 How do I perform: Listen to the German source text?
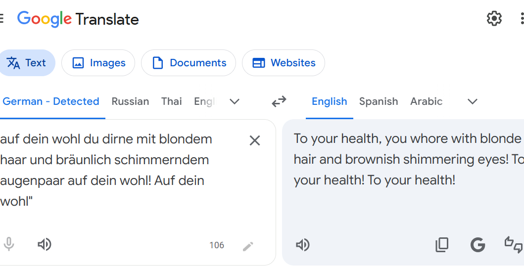click(x=45, y=244)
